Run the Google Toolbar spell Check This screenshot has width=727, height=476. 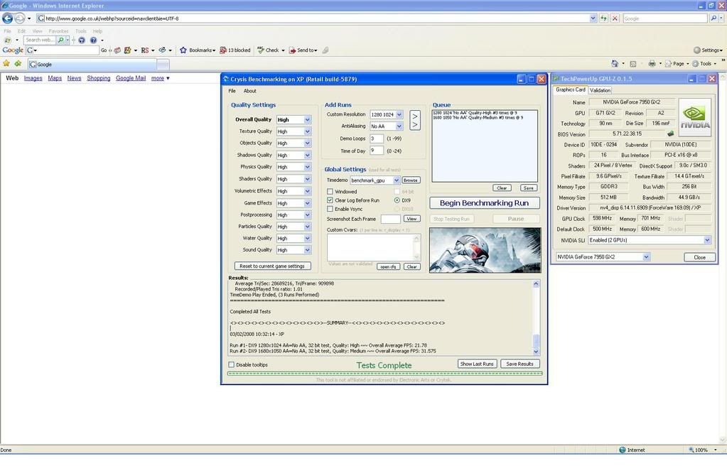[x=268, y=50]
